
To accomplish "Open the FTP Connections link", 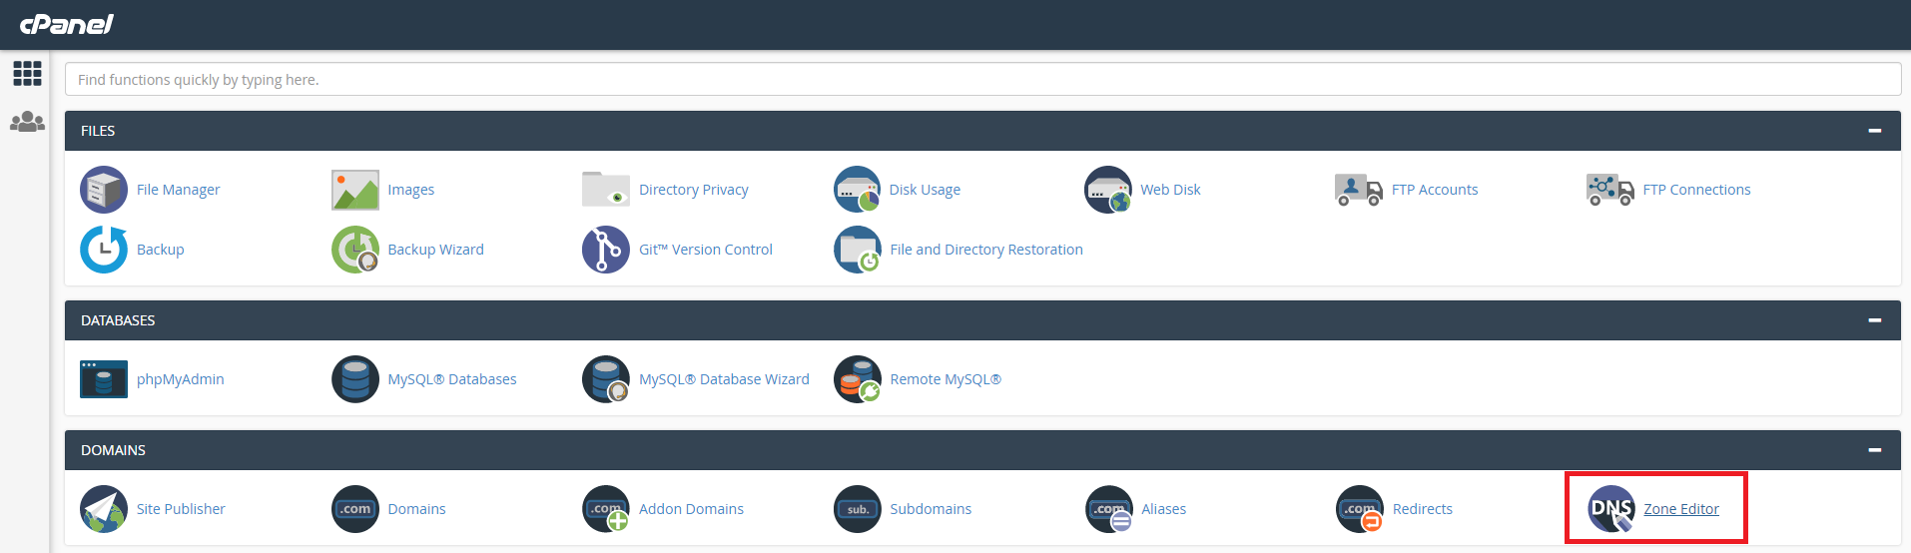I will 1697,190.
